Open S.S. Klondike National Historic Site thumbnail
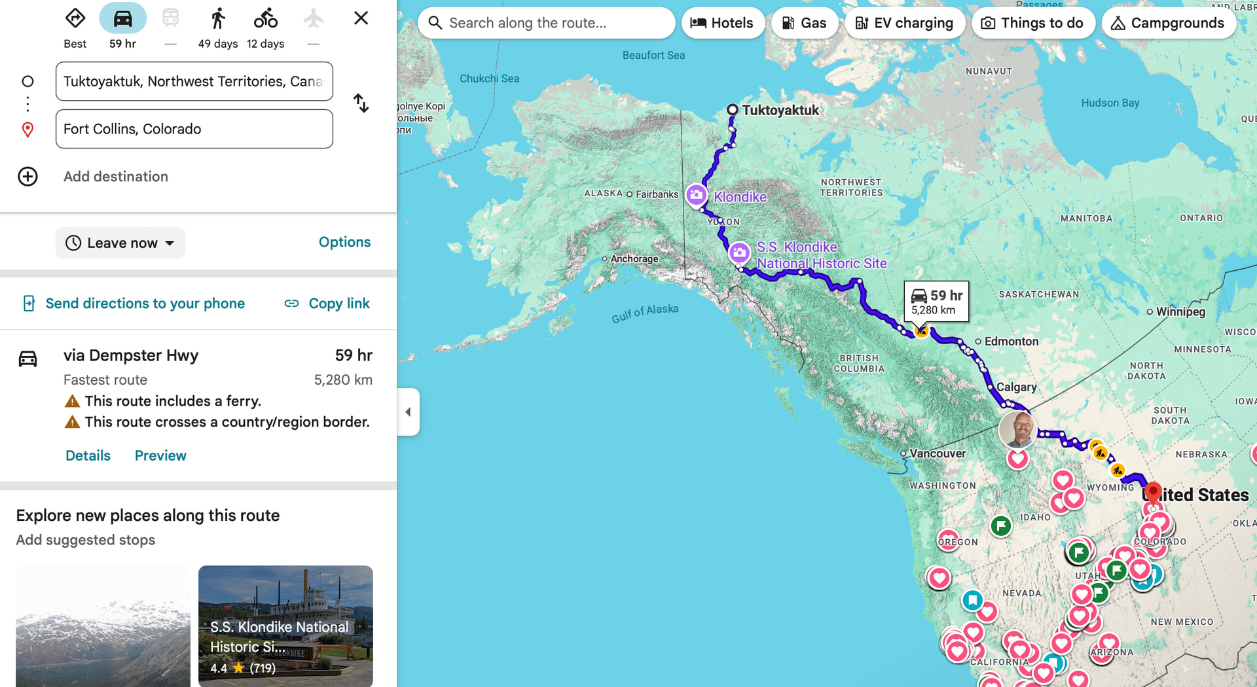Viewport: 1257px width, 687px height. click(285, 625)
